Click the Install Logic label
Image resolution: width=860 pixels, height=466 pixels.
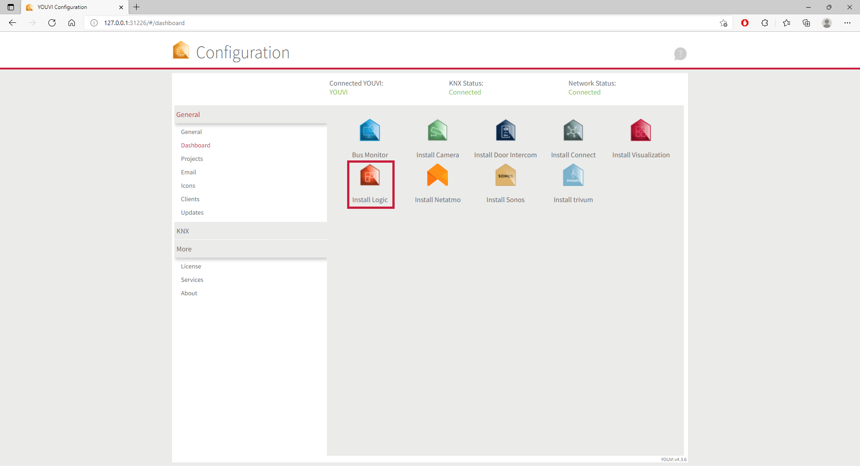370,200
